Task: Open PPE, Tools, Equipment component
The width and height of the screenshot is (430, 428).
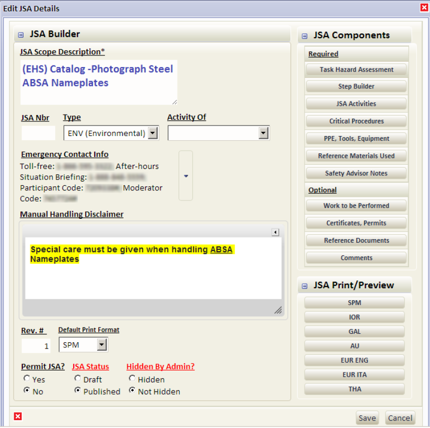Action: (x=356, y=139)
